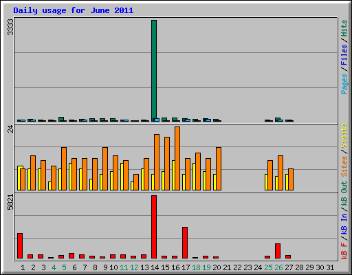Click green weekend day label 26
352x275 pixels.
pos(278,267)
